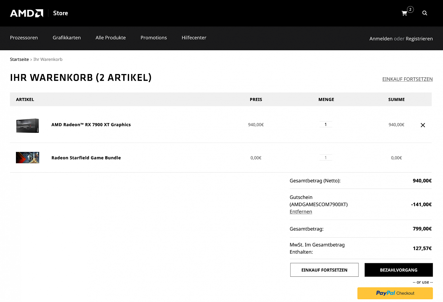Click the Ihr Warenkorb breadcrumb text
Screen dimensions: 443x302
48,60
